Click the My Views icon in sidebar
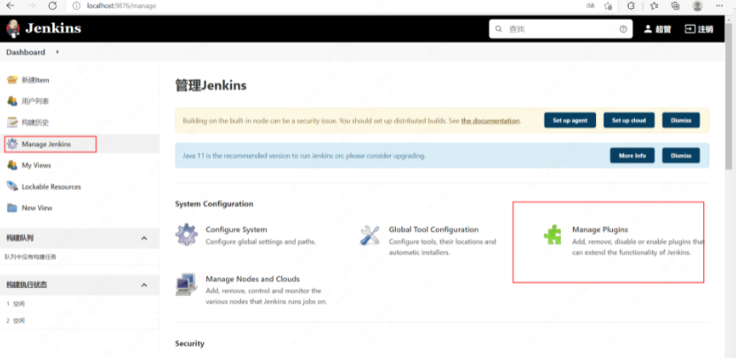This screenshot has width=736, height=358. pyautogui.click(x=12, y=166)
